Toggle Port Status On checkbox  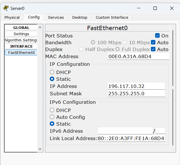[x=157, y=36]
